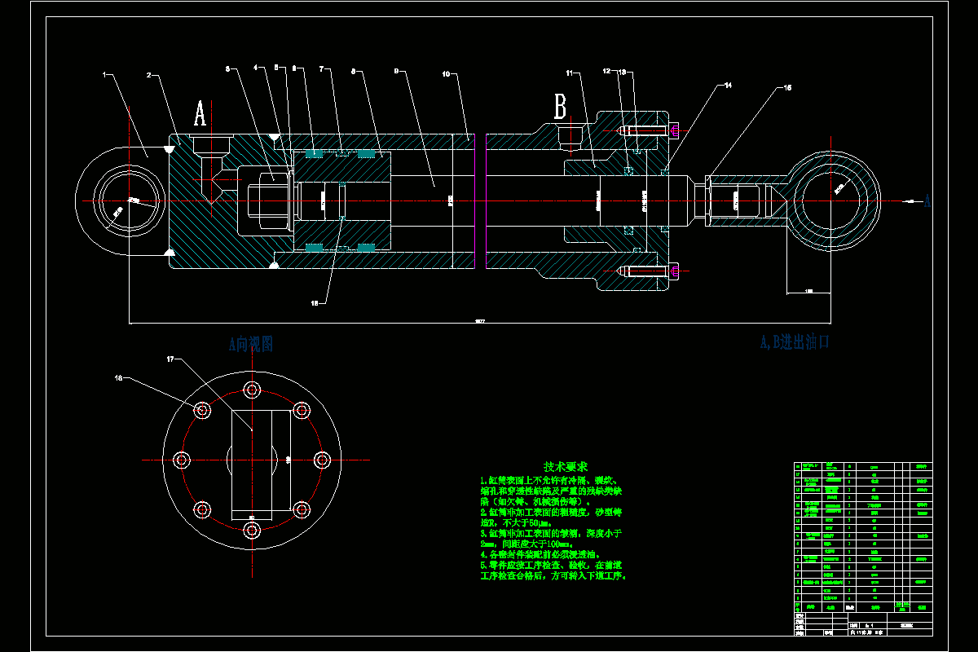Click callout number 18 in end view
The height and width of the screenshot is (652, 978).
(x=118, y=377)
